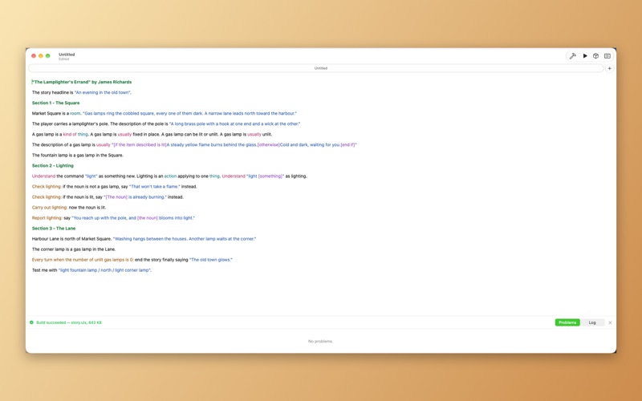The image size is (642, 401).
Task: Click the yellow minimize window button
Action: 41,56
